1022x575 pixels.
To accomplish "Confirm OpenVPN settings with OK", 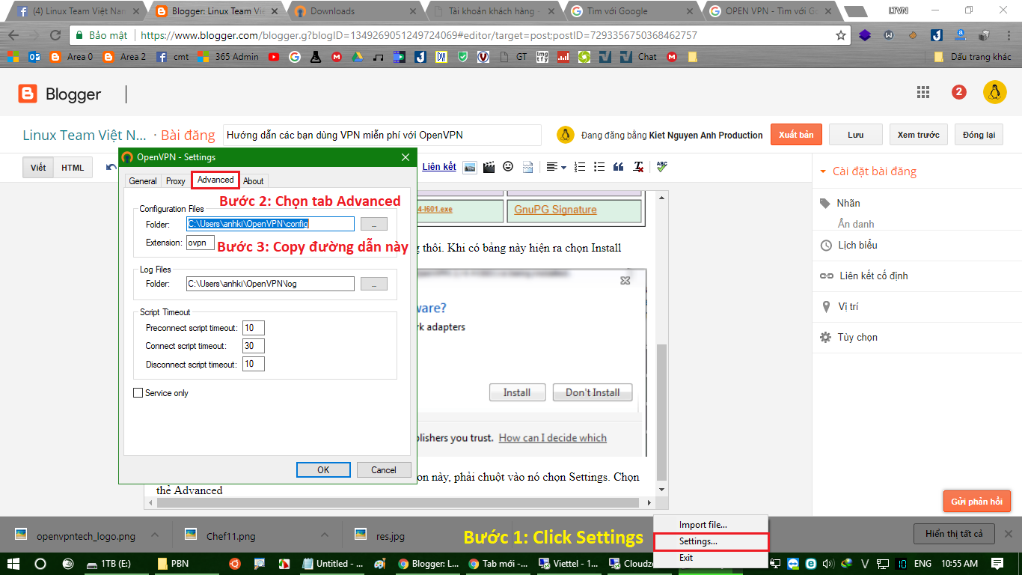I will (323, 470).
